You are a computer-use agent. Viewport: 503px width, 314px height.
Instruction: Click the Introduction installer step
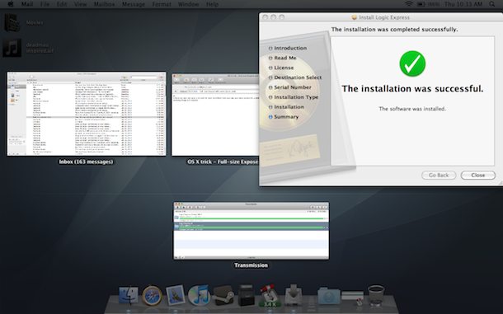pos(290,48)
